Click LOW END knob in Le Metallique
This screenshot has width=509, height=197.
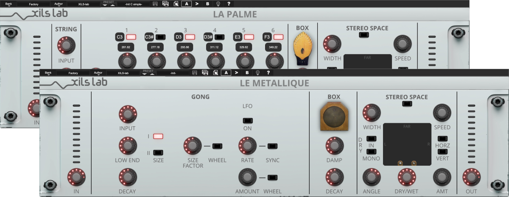pos(128,146)
